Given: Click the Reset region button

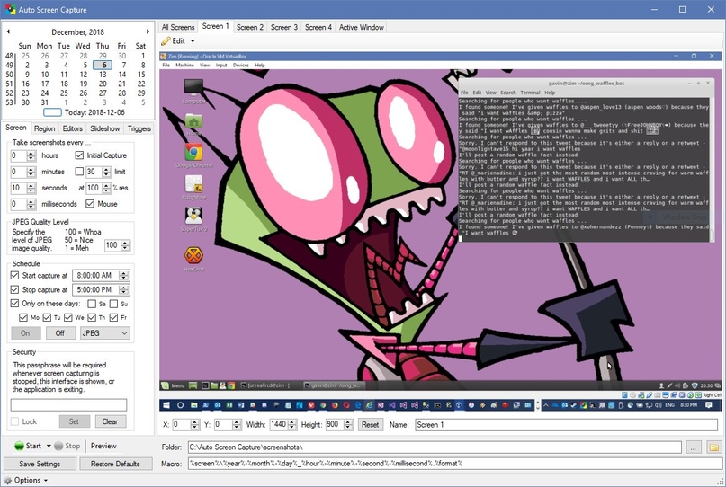Looking at the screenshot, I should (x=370, y=425).
